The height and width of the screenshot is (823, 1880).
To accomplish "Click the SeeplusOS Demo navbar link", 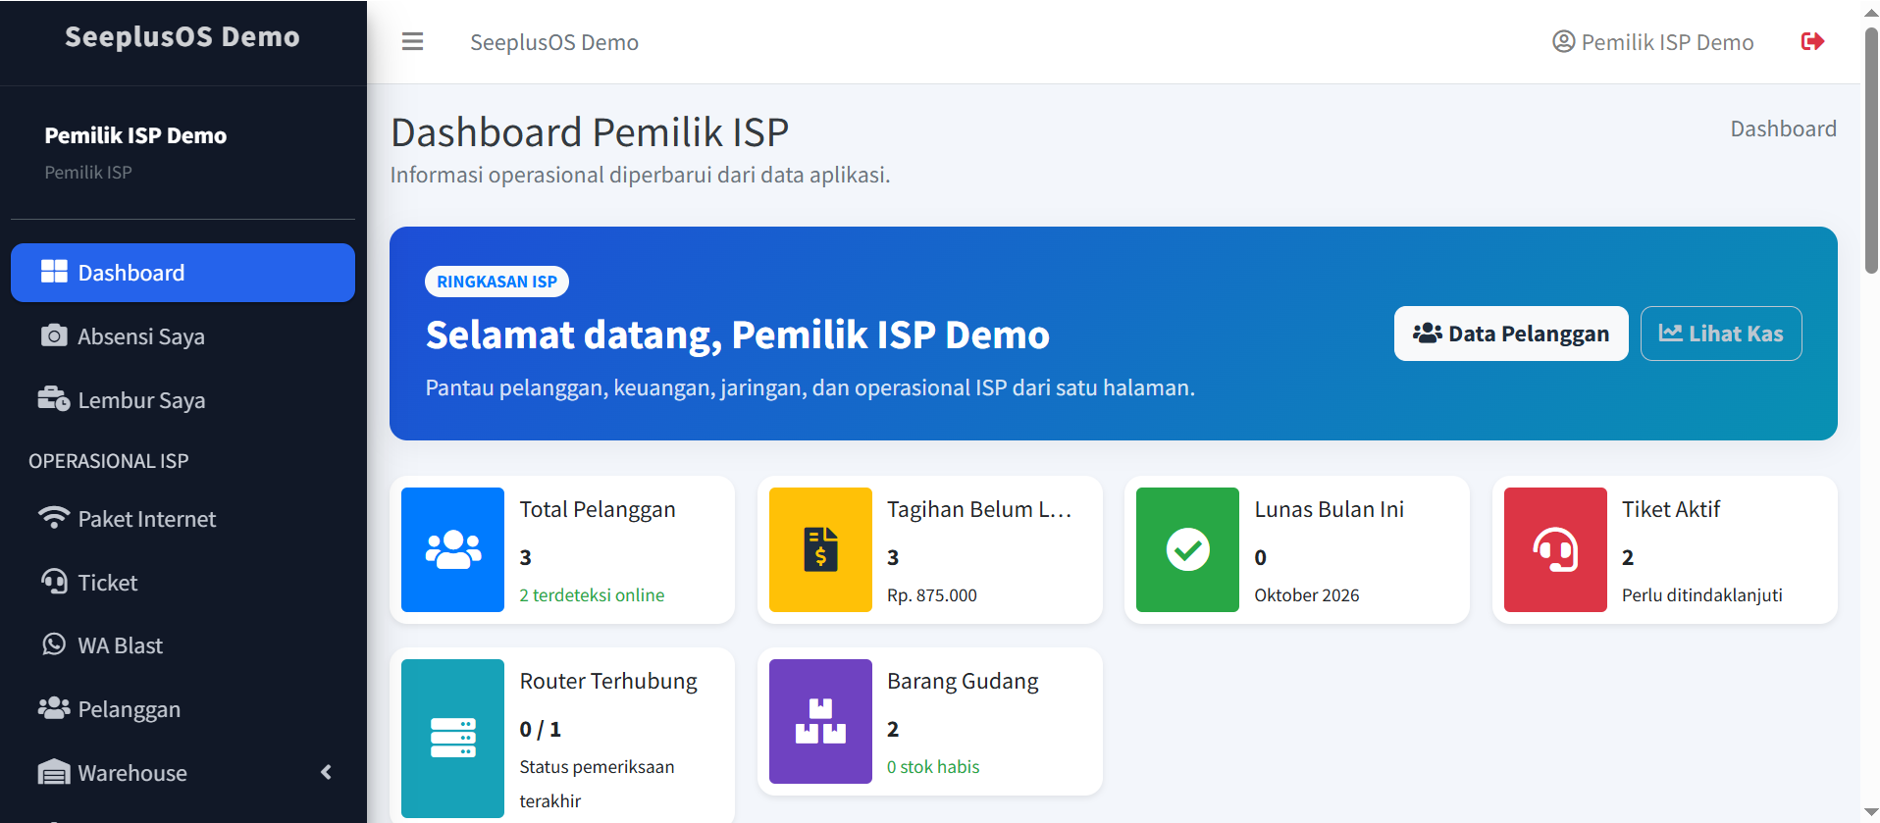I will point(554,42).
